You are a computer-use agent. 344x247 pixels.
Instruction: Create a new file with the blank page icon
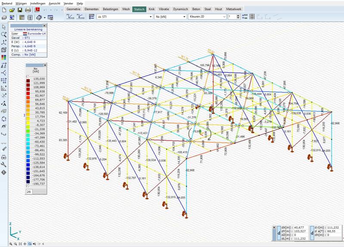click(4, 10)
